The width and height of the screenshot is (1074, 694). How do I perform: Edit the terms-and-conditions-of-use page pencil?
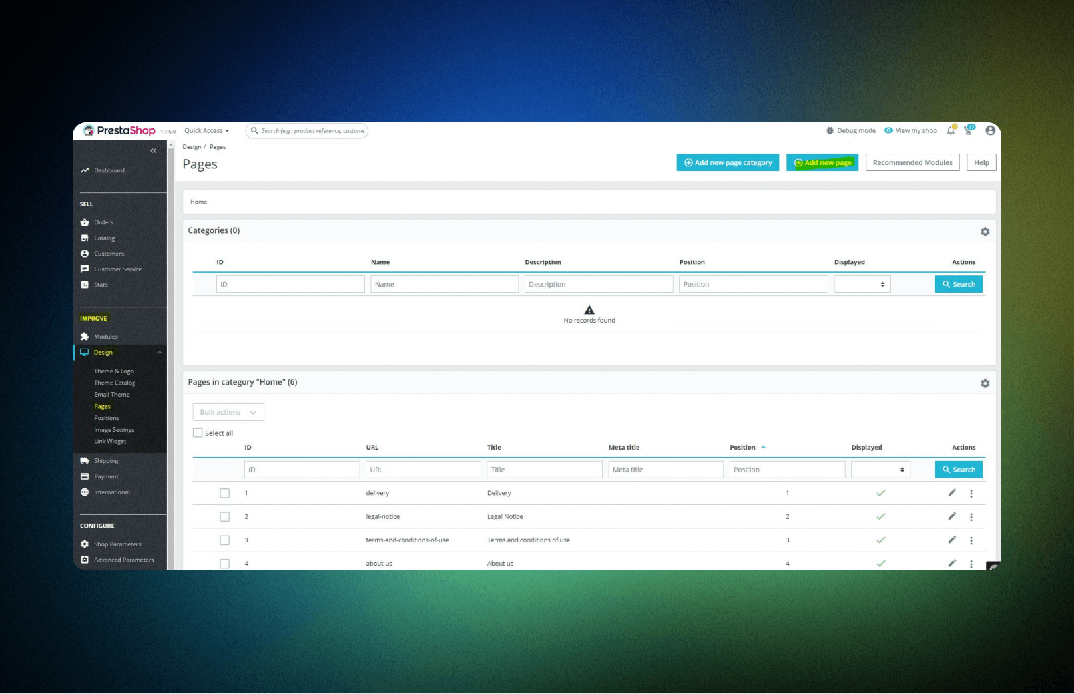pyautogui.click(x=952, y=540)
